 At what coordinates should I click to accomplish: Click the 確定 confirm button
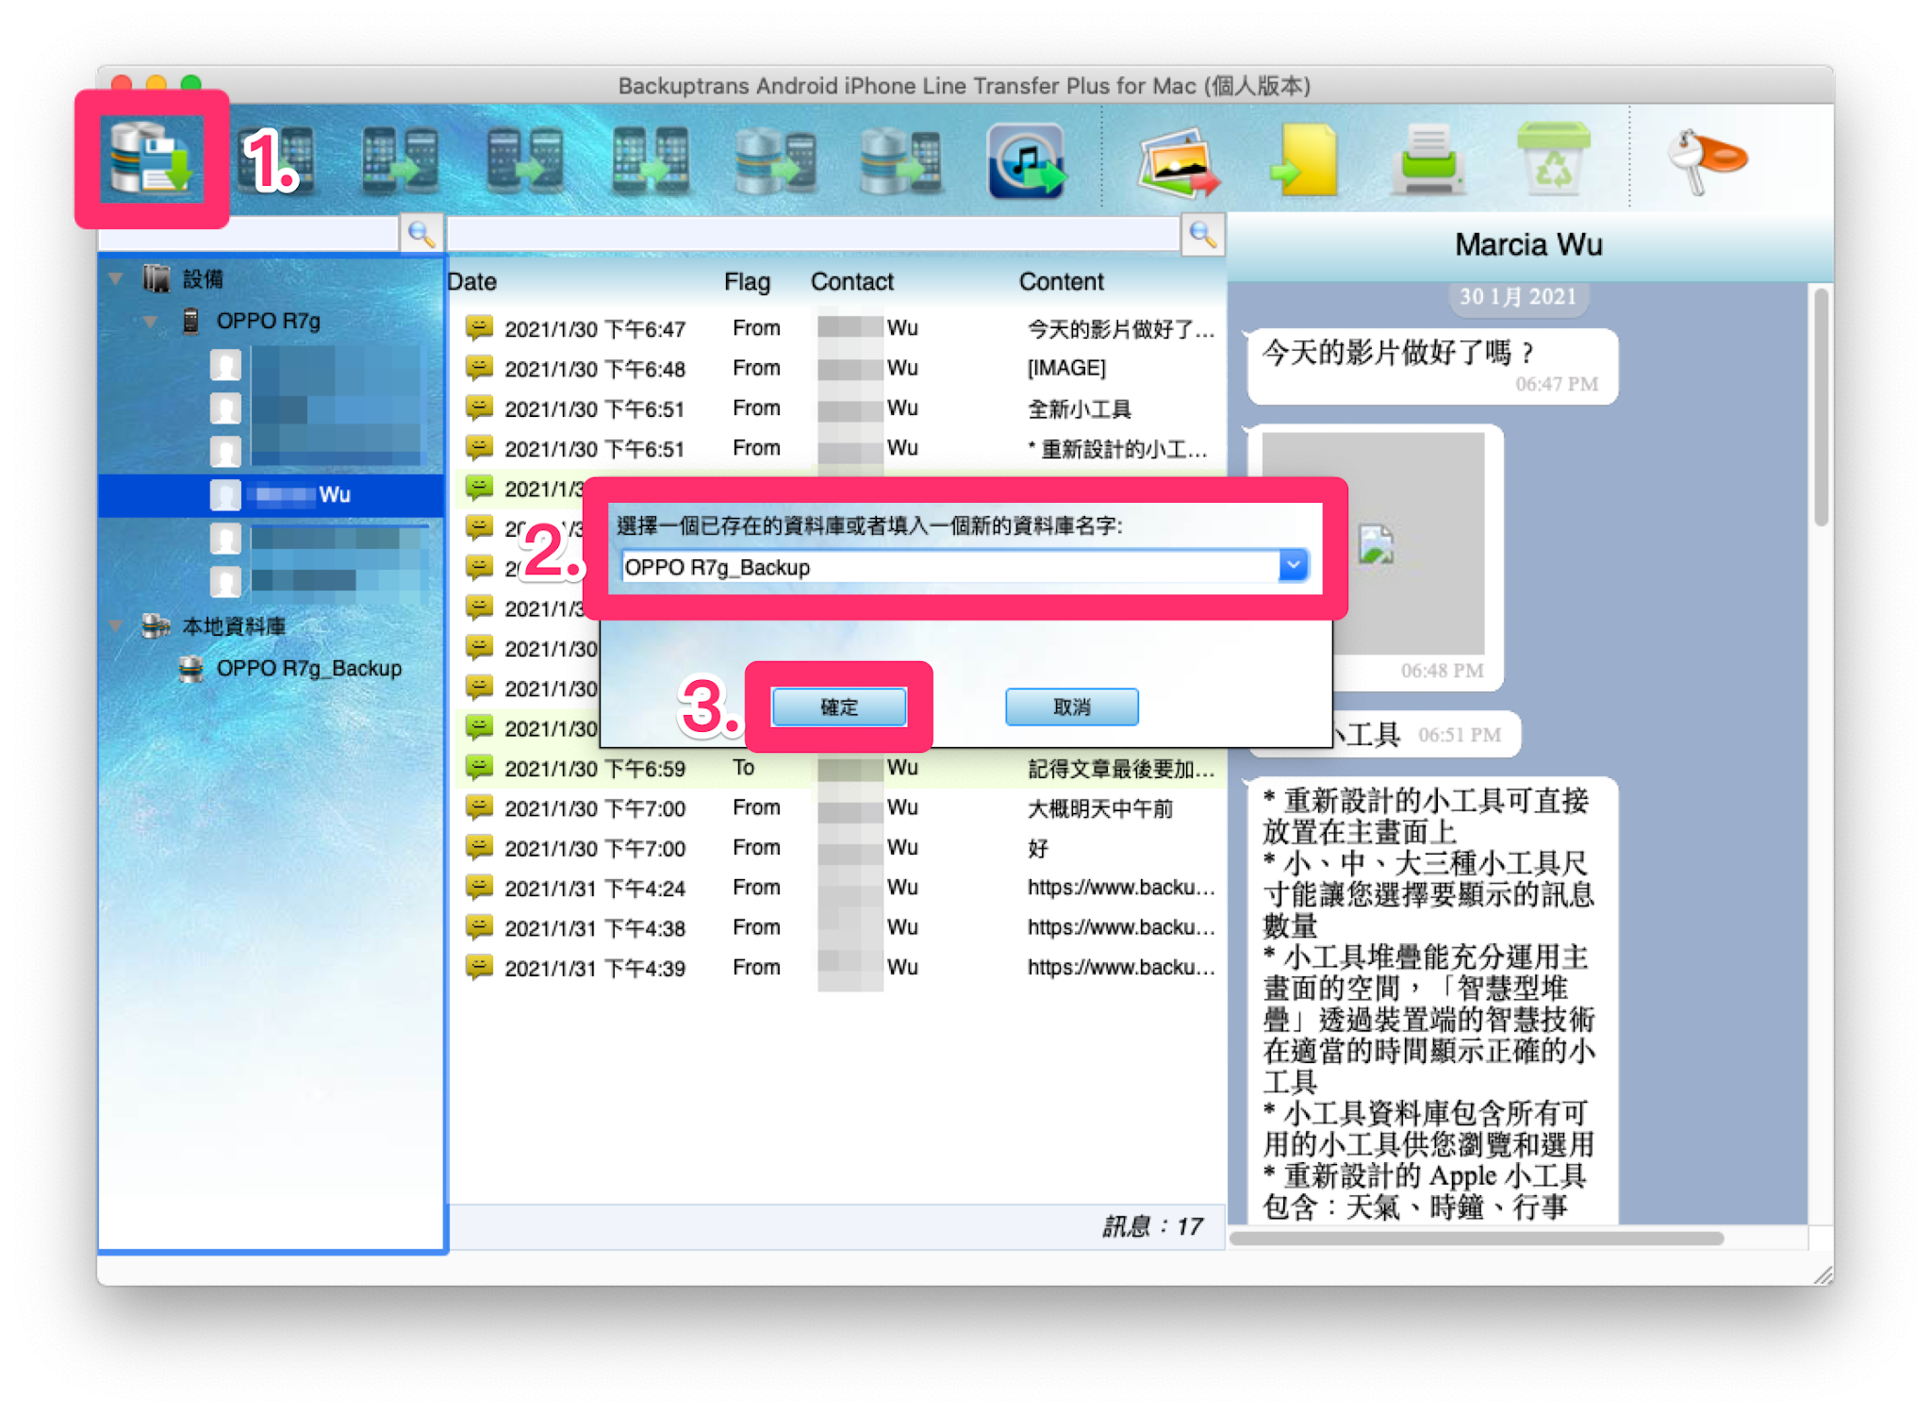click(839, 707)
